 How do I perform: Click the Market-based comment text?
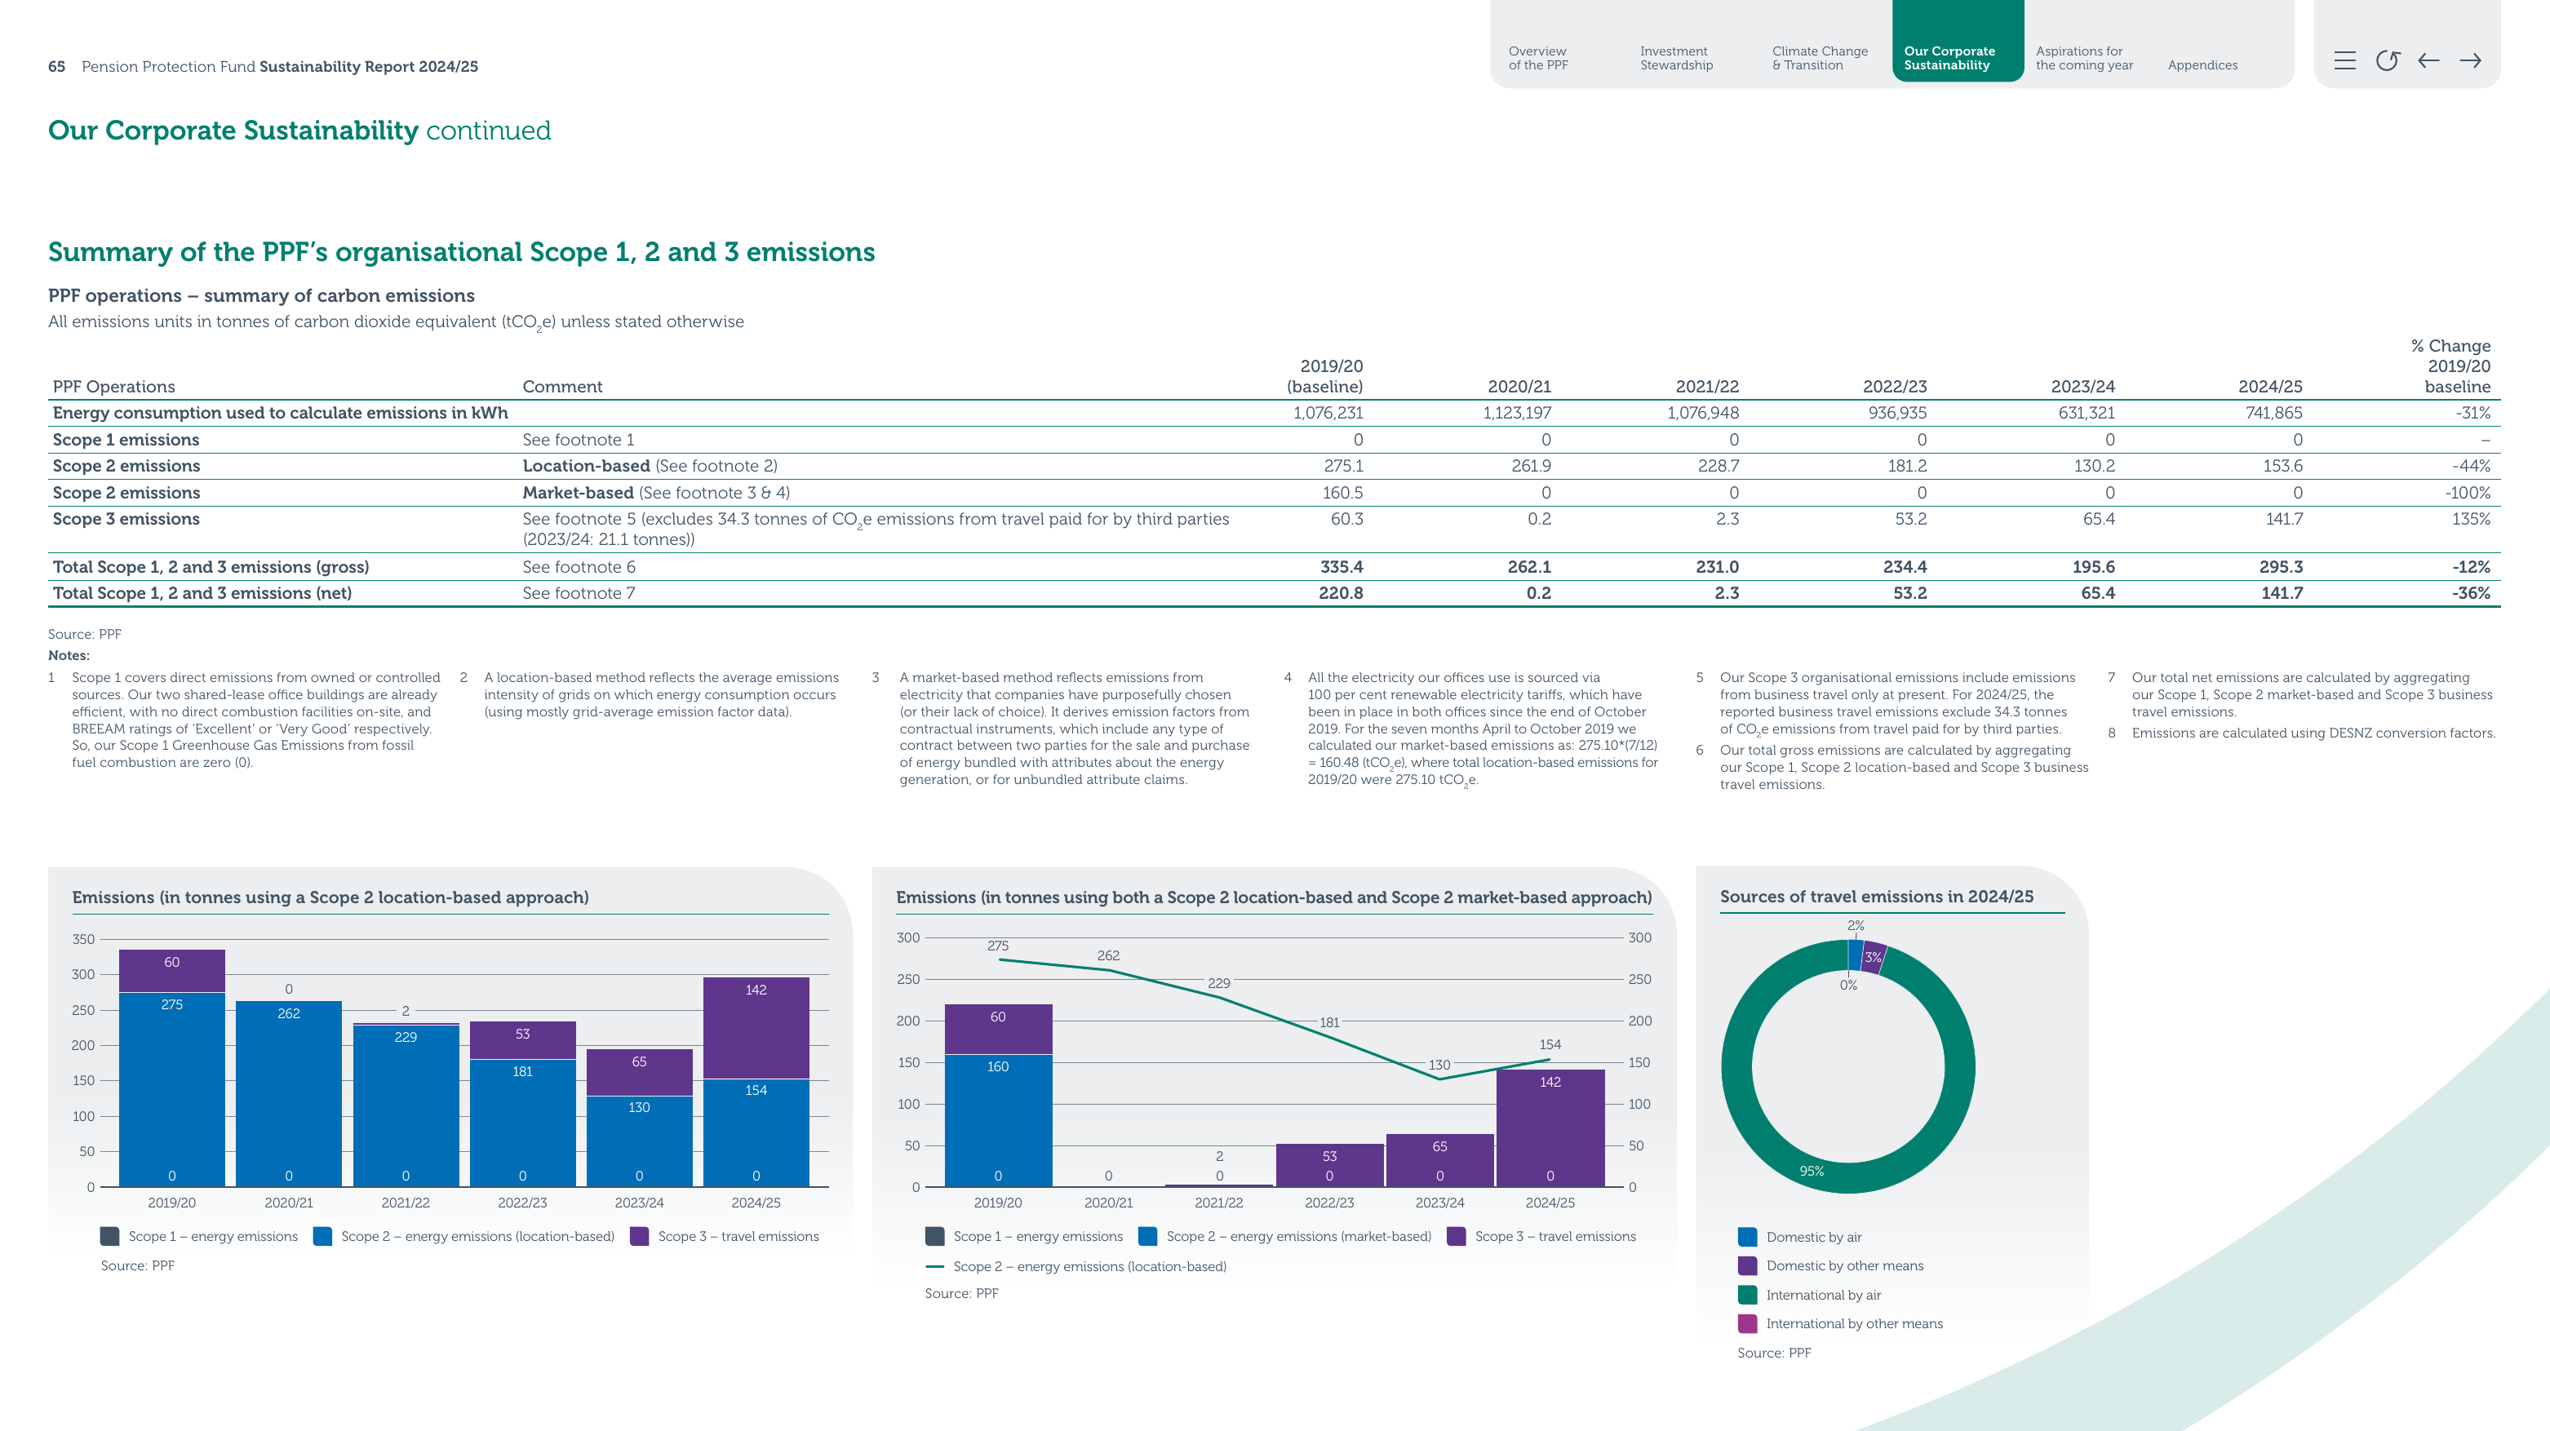pos(656,493)
